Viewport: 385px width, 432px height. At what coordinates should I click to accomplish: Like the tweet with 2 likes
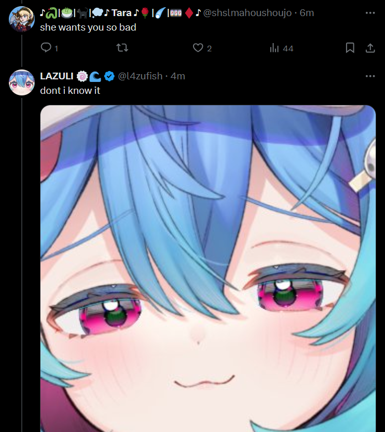202,48
